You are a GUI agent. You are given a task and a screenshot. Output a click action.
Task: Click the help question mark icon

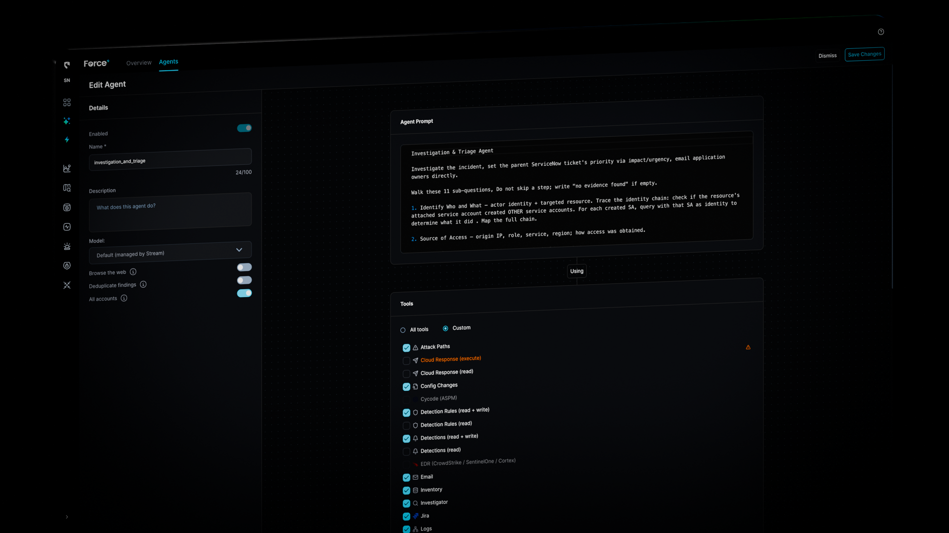point(881,32)
